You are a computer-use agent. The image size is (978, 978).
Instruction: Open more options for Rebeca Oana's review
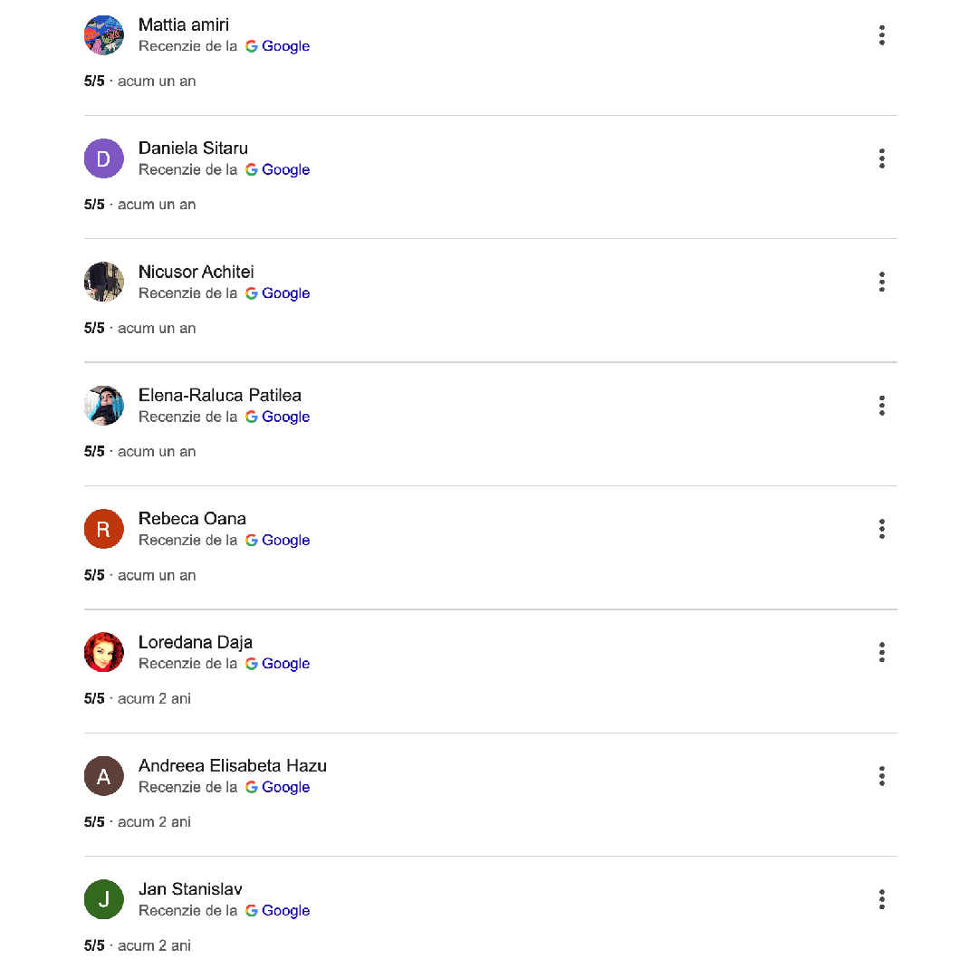pos(881,529)
